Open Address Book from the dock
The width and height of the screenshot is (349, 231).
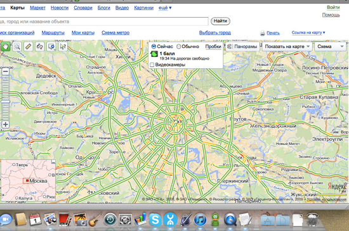click(x=21, y=220)
